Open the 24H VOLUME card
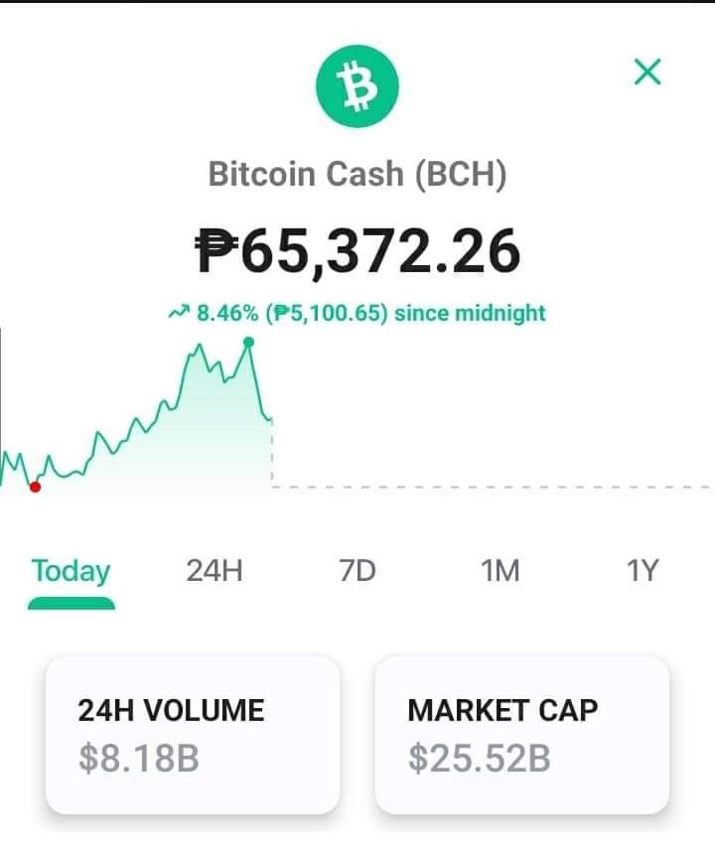715x857 pixels. tap(193, 735)
